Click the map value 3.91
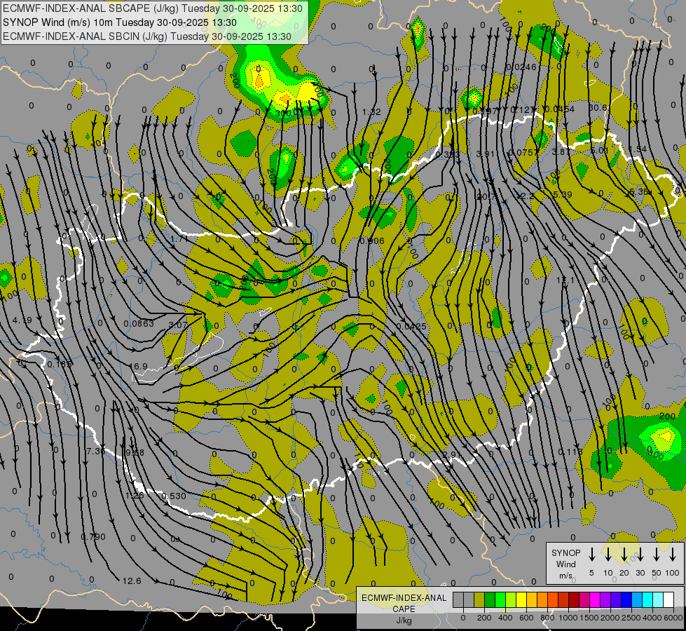The width and height of the screenshot is (686, 631). click(485, 154)
